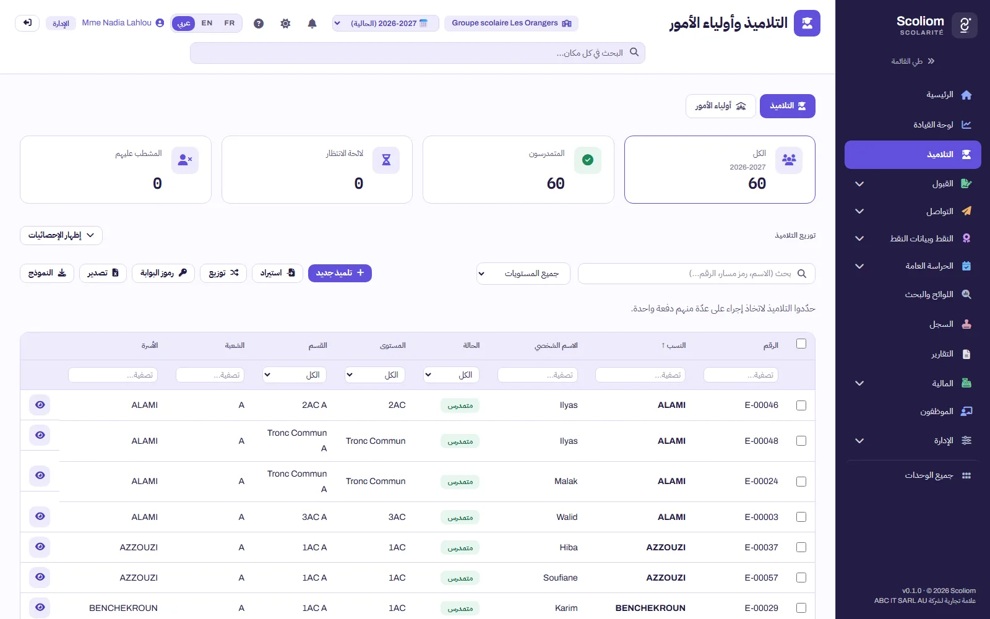Open regulations and research (اللوائح والبحث)

913,295
